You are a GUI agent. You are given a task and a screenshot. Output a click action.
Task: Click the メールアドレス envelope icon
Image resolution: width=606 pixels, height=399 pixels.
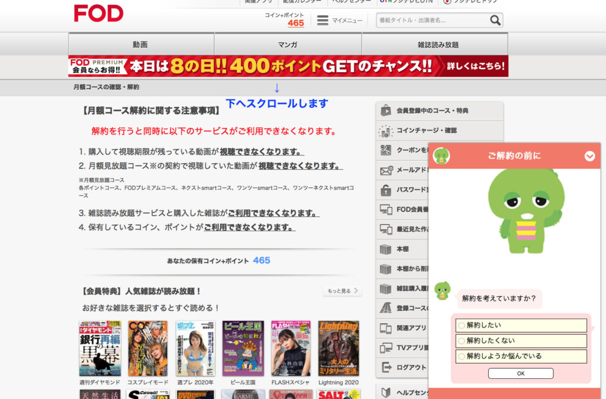tap(386, 170)
